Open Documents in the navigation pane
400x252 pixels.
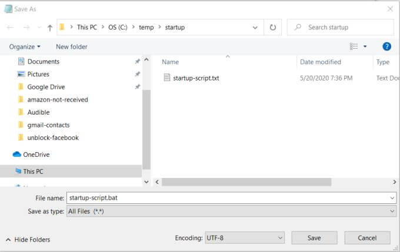click(x=44, y=62)
